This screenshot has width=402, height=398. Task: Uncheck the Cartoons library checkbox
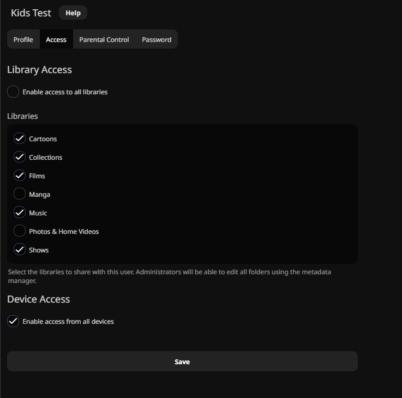pos(20,138)
